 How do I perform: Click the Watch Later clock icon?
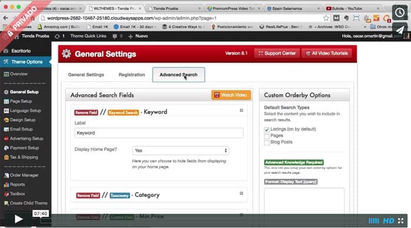400,12
